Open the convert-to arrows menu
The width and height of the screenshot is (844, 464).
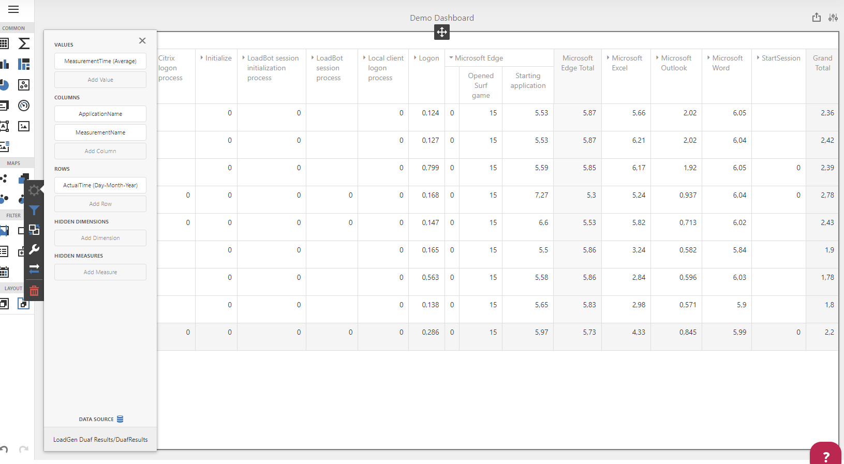(34, 269)
